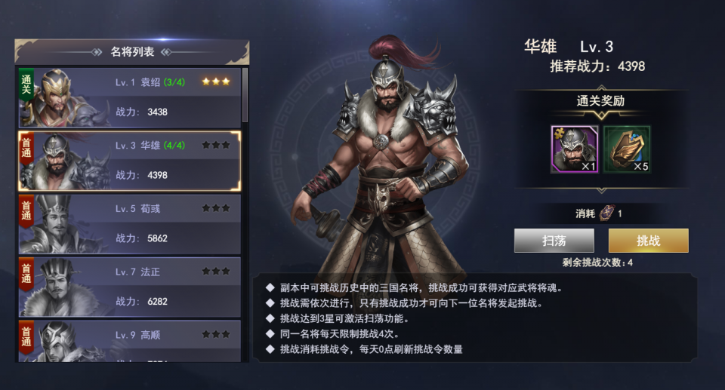Click the three gold stars for Yuan Shao
This screenshot has height=390, width=725.
pos(216,81)
